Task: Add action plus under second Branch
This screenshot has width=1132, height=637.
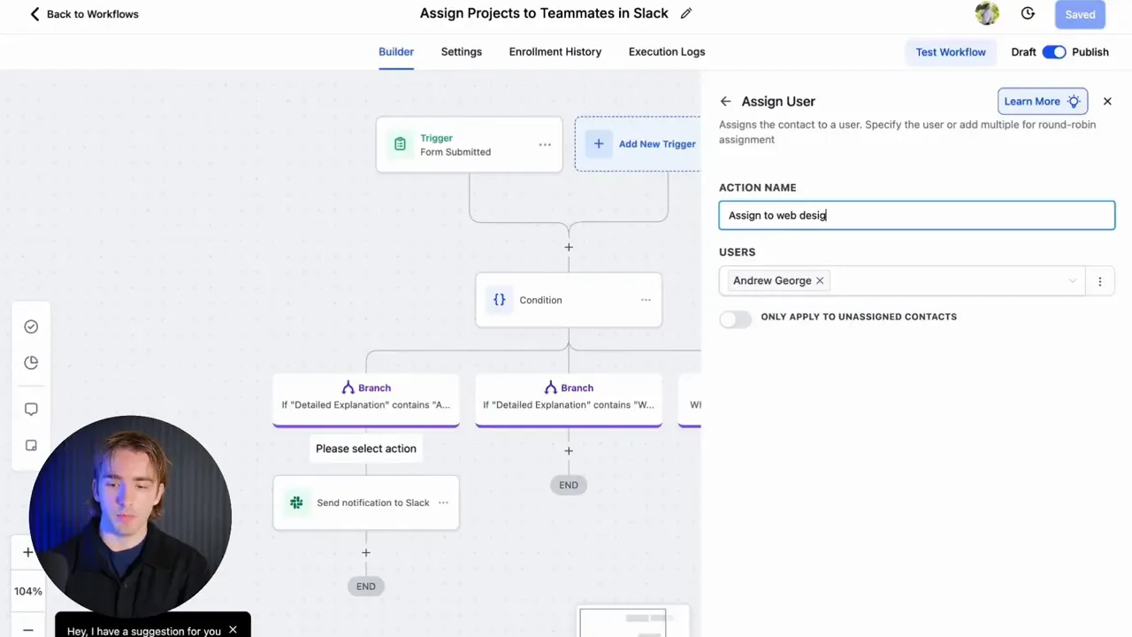Action: coord(569,450)
